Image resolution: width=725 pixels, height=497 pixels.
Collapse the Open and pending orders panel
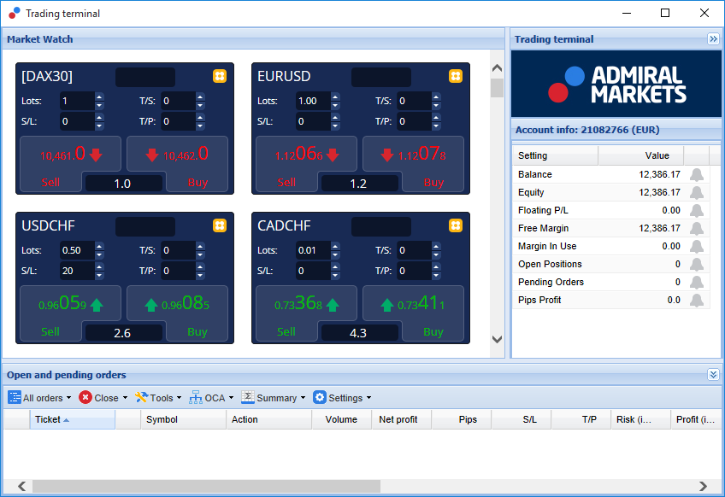tap(713, 375)
